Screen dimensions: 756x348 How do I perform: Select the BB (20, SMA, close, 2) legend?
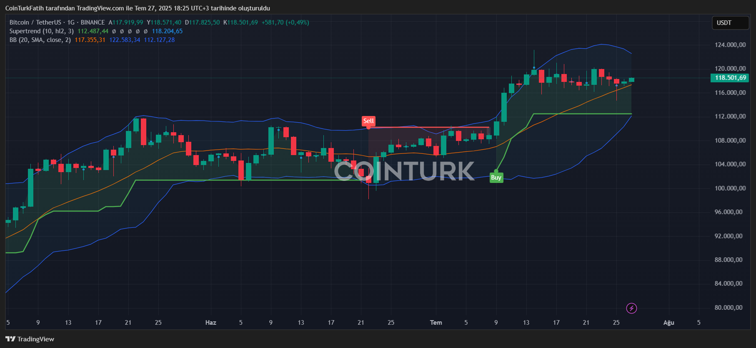click(x=40, y=40)
